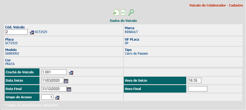Click the Carro de Passeio type value
246x110 pixels.
(x=136, y=53)
